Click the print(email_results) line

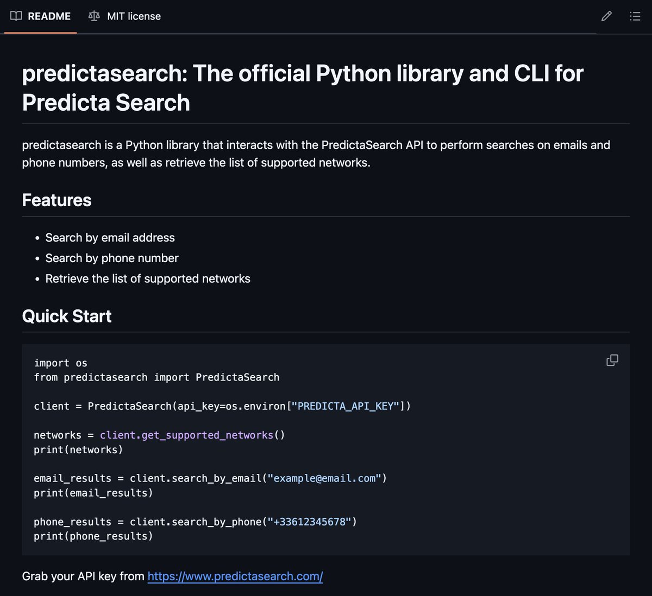coord(93,493)
